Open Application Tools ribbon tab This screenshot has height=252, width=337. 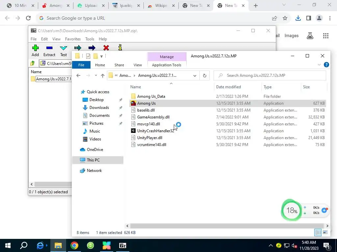coord(167,65)
